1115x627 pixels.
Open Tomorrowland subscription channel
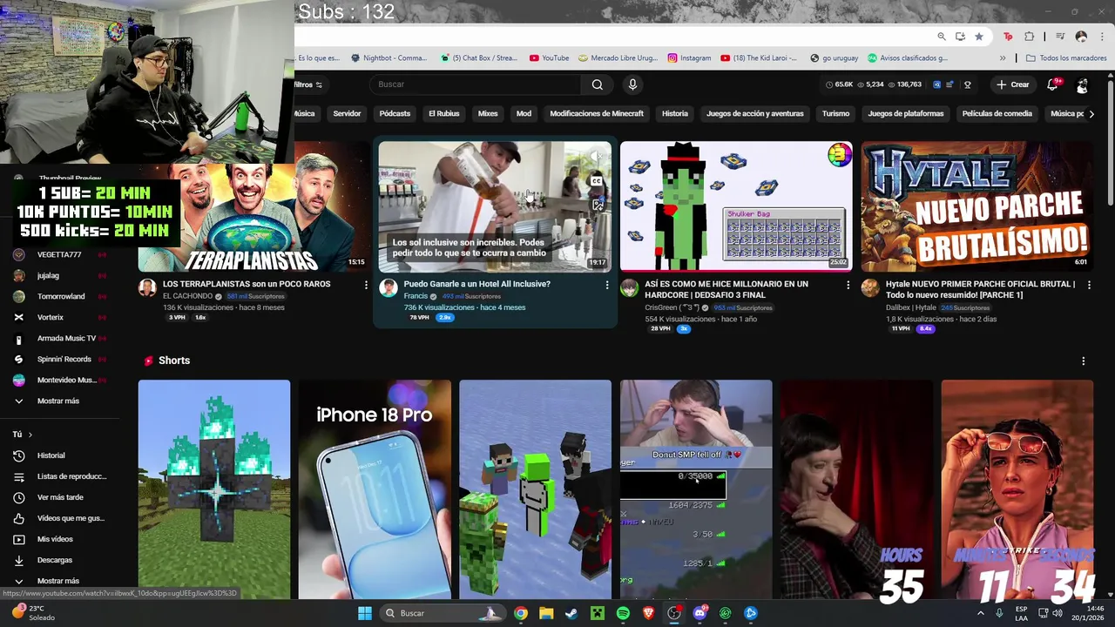click(61, 296)
